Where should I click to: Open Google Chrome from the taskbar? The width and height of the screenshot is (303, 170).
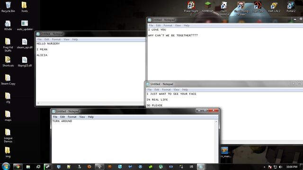coord(18,167)
